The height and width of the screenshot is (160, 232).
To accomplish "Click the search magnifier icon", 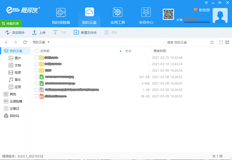I will [x=212, y=42].
